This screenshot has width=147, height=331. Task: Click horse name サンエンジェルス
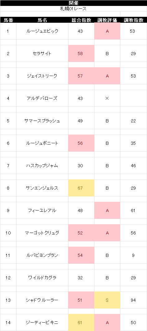(x=42, y=188)
